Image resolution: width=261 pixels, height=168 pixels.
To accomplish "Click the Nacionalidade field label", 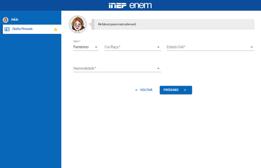I will [x=85, y=68].
